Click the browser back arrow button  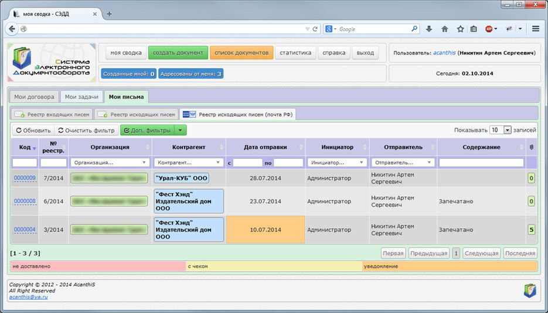pyautogui.click(x=12, y=29)
